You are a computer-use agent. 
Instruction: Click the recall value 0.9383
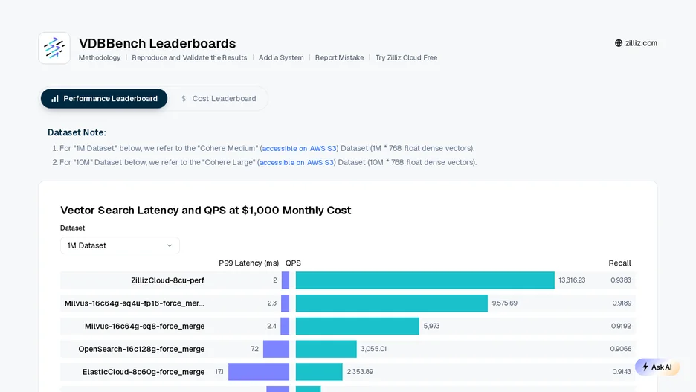[x=621, y=280]
